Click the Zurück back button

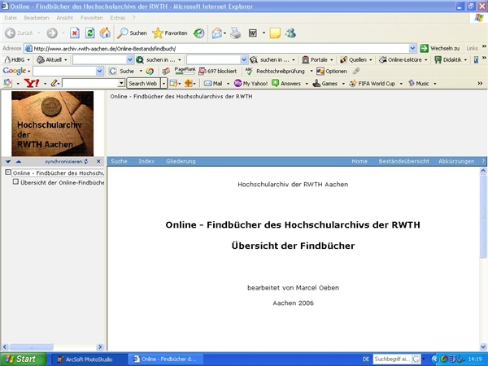pos(20,33)
